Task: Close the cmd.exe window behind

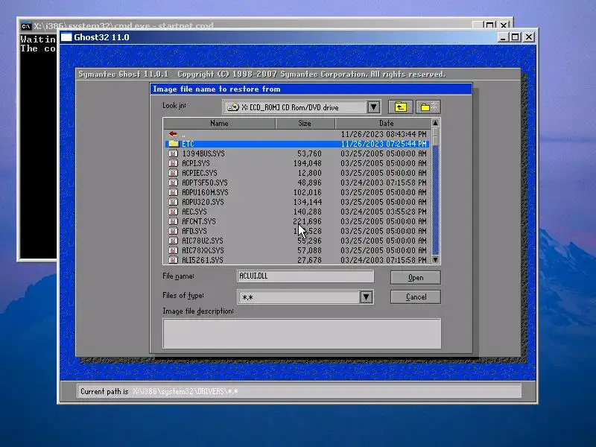Action: pos(504,25)
